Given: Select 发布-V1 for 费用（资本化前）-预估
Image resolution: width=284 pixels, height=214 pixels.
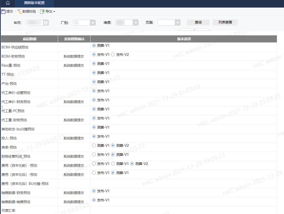Looking at the screenshot, I should (x=94, y=164).
